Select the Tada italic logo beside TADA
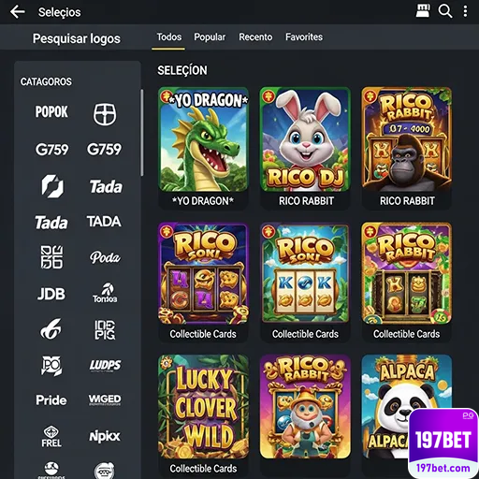The width and height of the screenshot is (479, 479). coord(51,223)
